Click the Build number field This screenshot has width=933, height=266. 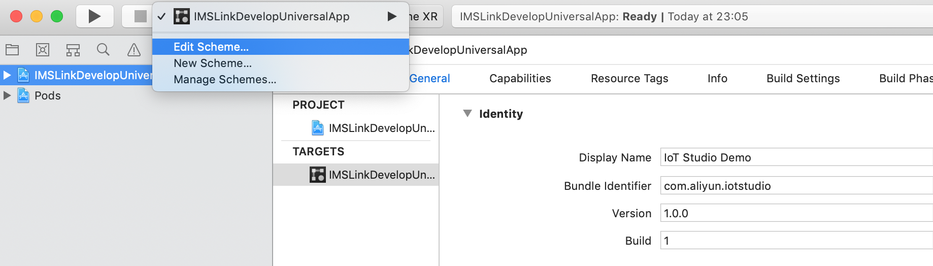[796, 241]
